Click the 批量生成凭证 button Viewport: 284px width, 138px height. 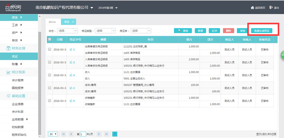point(262,31)
